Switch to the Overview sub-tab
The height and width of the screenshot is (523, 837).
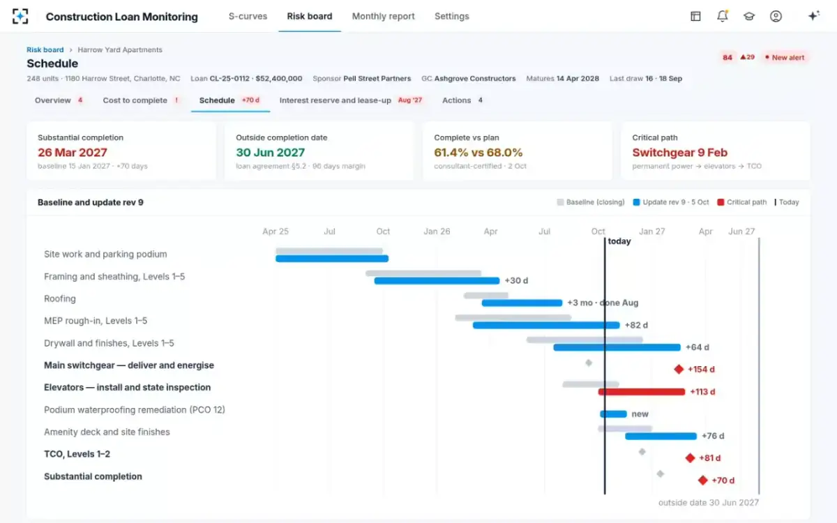tap(59, 100)
